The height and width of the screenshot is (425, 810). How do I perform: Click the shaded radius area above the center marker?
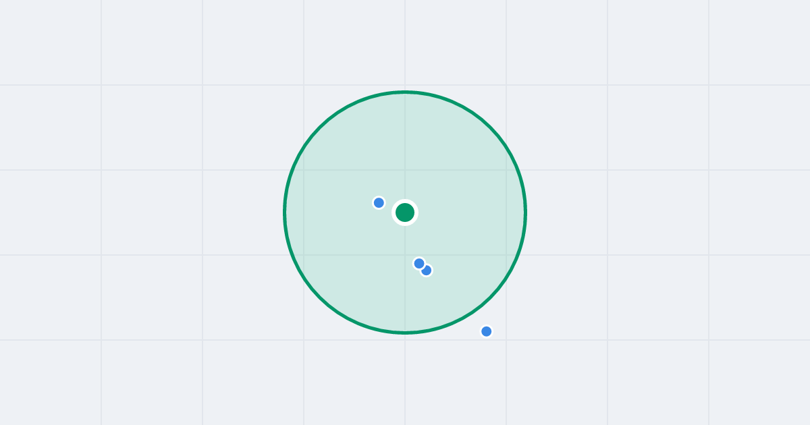pos(405,148)
